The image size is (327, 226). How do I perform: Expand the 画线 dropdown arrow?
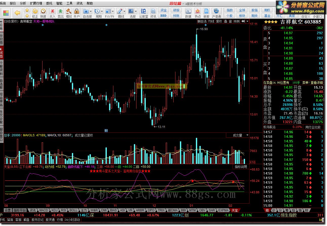point(124,11)
